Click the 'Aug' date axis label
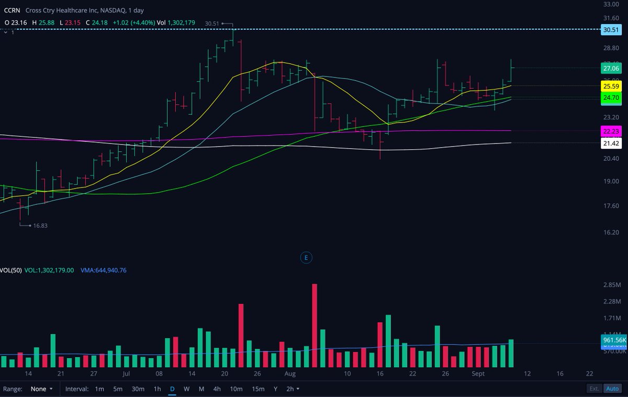Viewport: 628px width, 397px height. 290,374
